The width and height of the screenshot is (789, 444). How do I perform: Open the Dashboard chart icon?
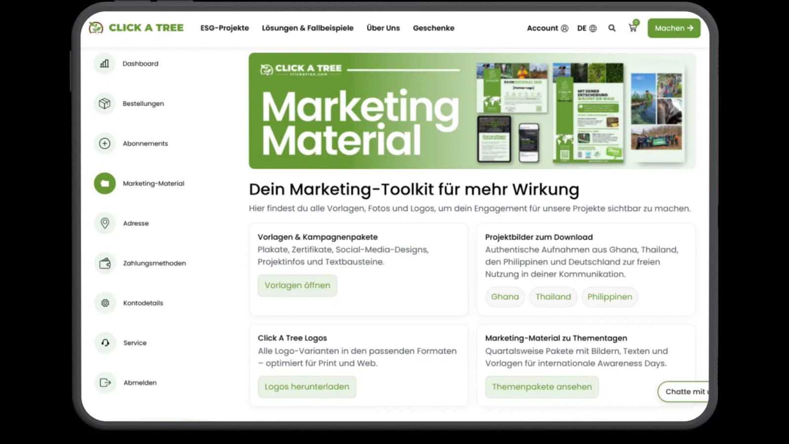point(105,64)
